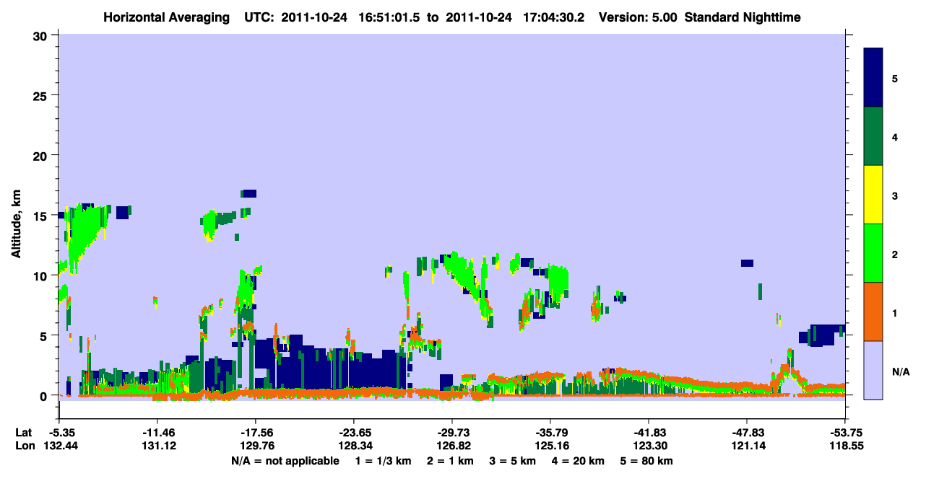Click legend entry '5 = 80 km'
The width and height of the screenshot is (939, 481).
[x=648, y=461]
